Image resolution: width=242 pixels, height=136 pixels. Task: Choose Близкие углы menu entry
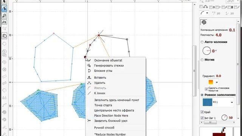pyautogui.click(x=103, y=71)
